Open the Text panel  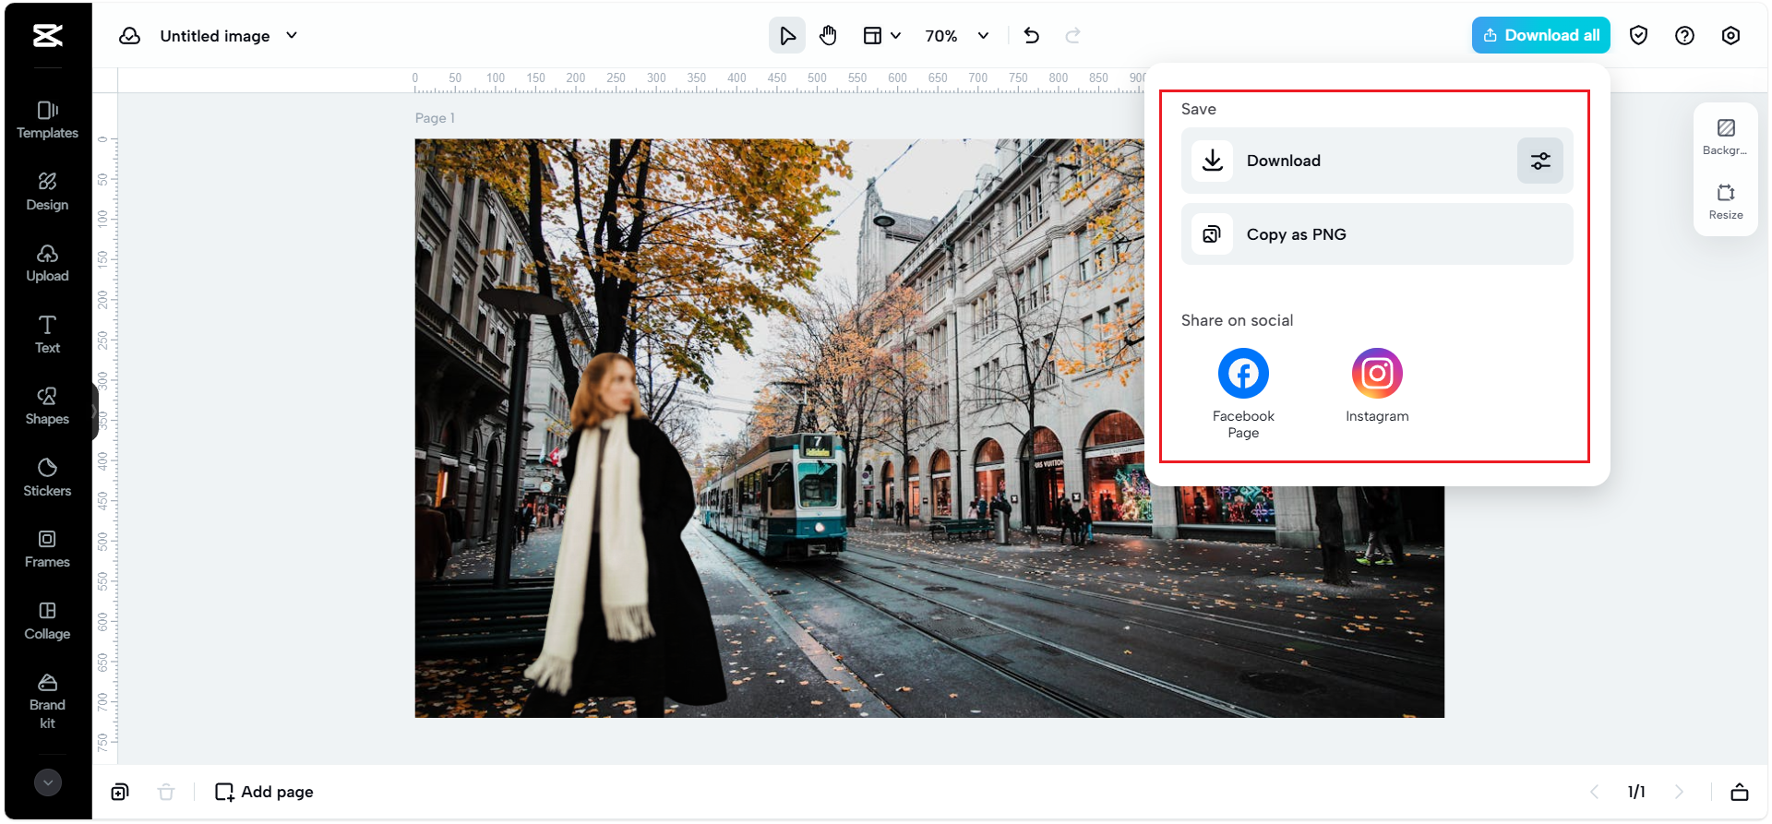coord(47,335)
